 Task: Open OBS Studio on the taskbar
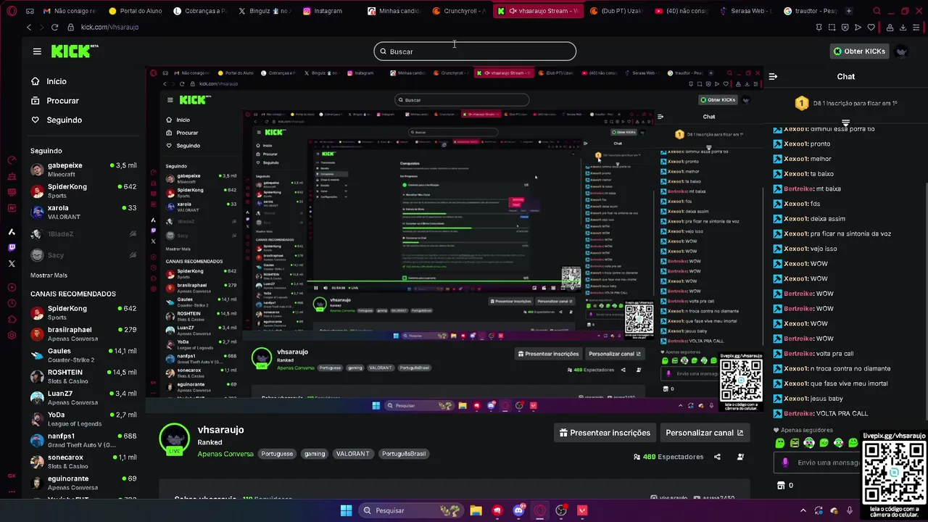pyautogui.click(x=561, y=510)
